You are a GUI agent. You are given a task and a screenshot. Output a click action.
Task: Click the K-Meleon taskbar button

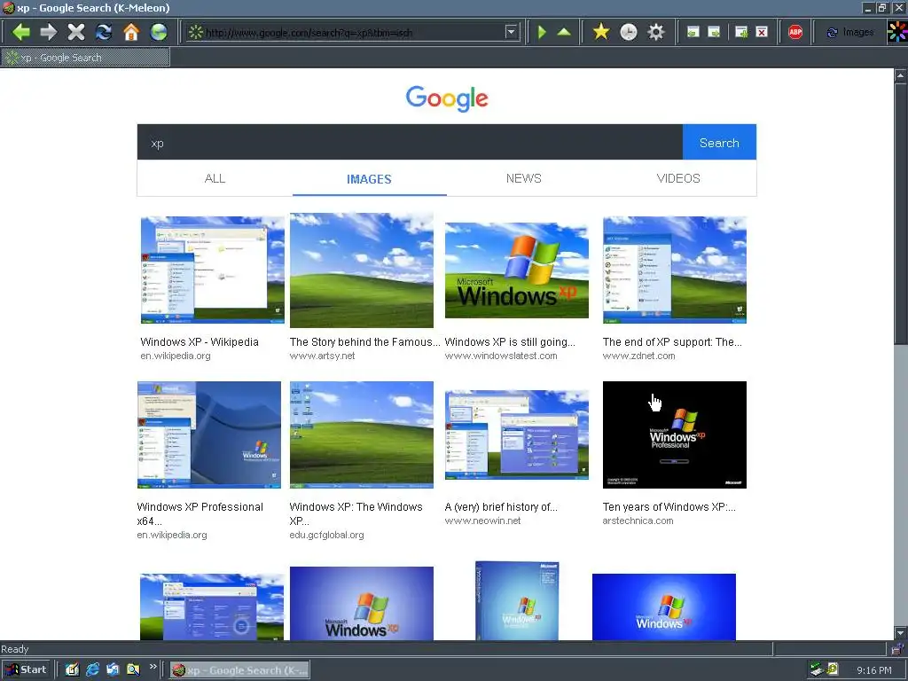(239, 670)
